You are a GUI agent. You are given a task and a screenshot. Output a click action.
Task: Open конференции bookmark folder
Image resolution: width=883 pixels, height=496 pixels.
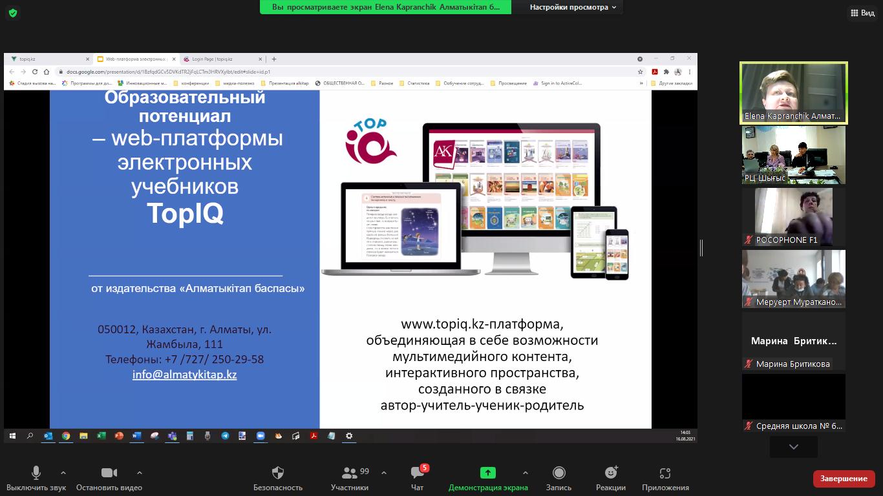pyautogui.click(x=191, y=83)
